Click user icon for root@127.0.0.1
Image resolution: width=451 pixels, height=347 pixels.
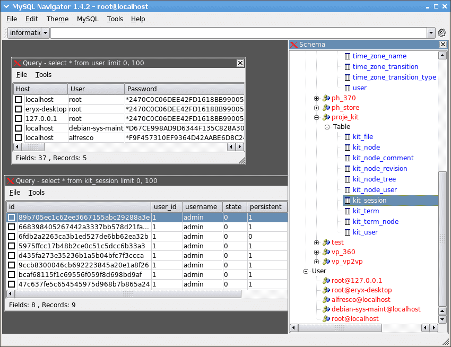point(326,281)
